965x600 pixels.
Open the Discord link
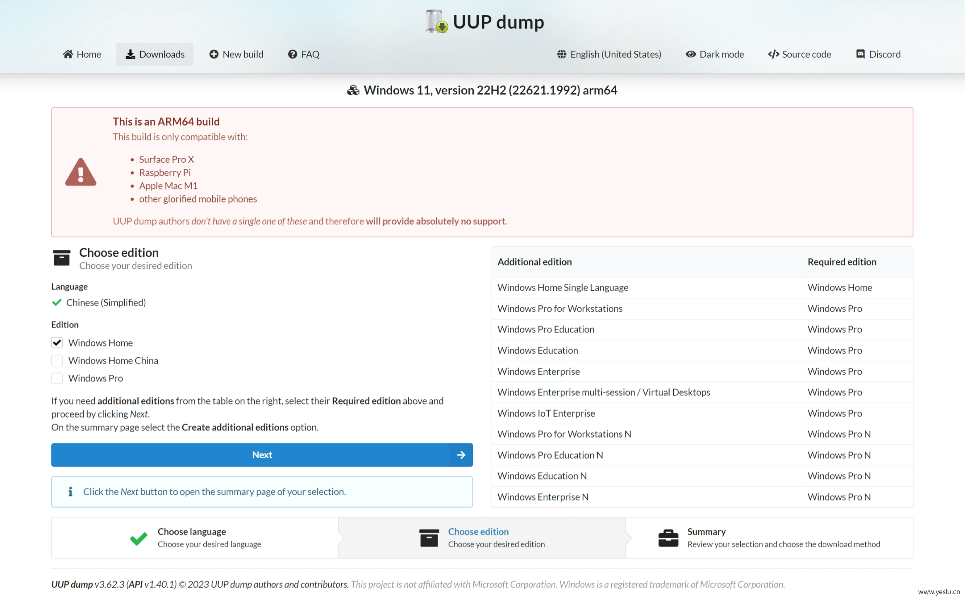(x=878, y=54)
